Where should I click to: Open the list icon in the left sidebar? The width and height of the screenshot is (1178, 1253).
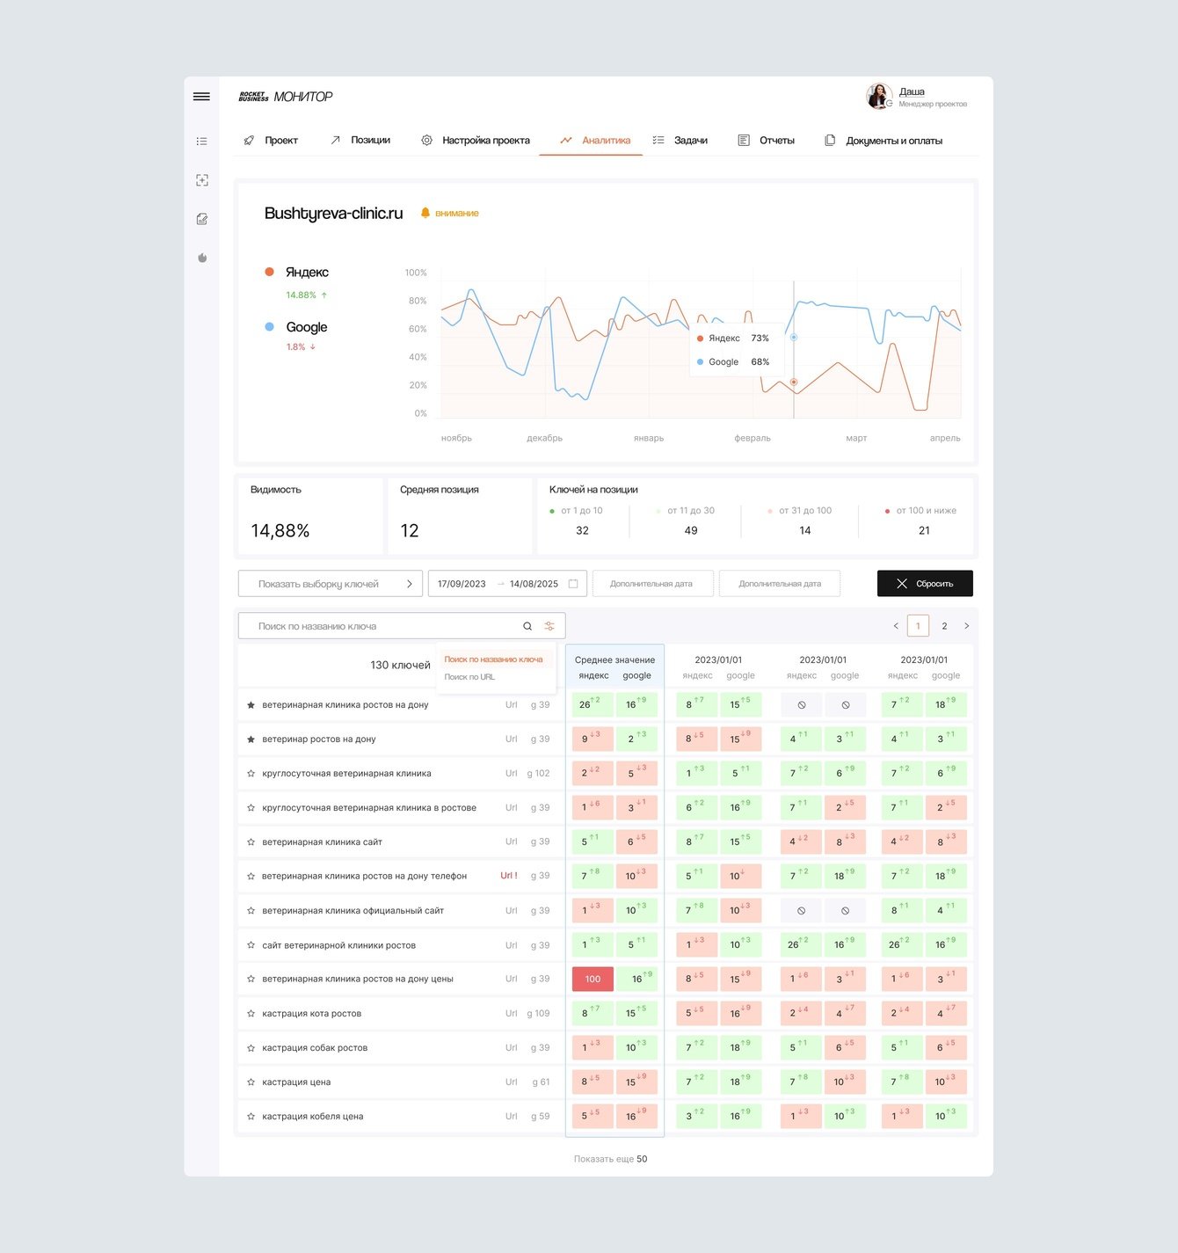tap(201, 141)
